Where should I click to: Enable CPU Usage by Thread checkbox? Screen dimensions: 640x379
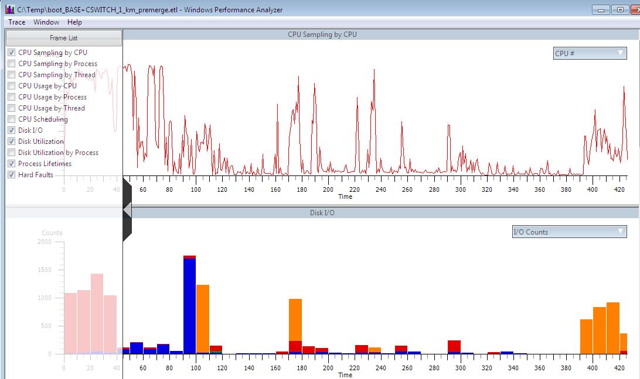pyautogui.click(x=11, y=108)
